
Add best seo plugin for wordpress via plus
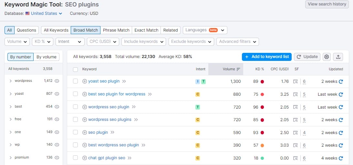click(x=85, y=94)
